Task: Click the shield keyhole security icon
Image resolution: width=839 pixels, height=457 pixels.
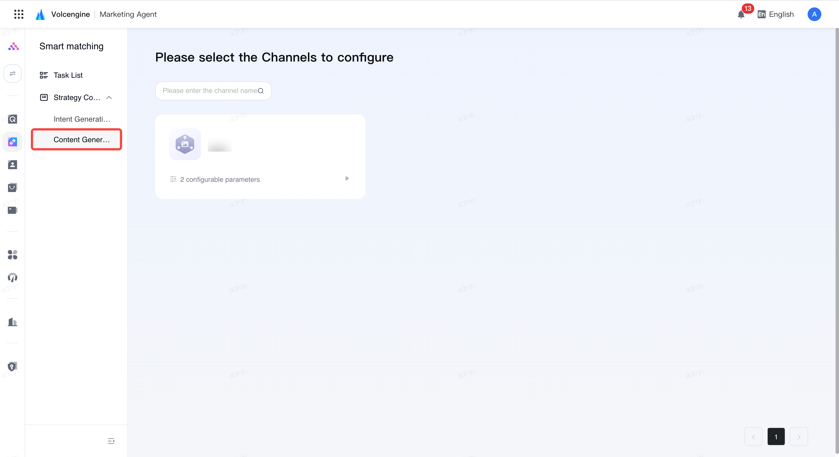Action: point(12,367)
